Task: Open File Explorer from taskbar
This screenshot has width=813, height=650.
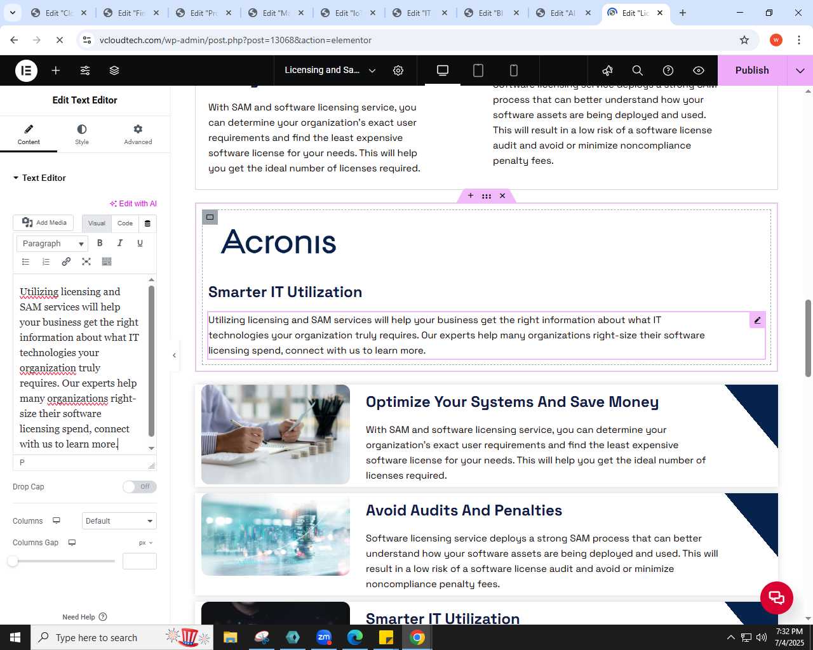Action: [x=230, y=637]
